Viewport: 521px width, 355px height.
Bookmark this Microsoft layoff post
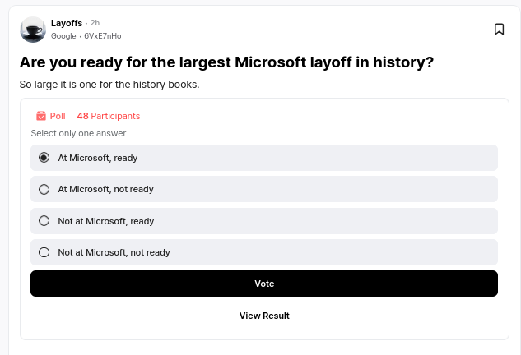[499, 30]
